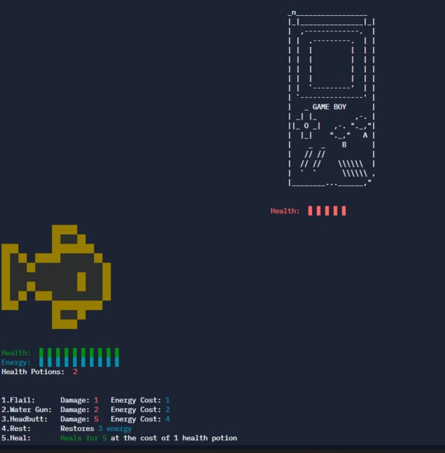
Task: Click the 'B' button label on the Game Boy
Action: pos(344,145)
